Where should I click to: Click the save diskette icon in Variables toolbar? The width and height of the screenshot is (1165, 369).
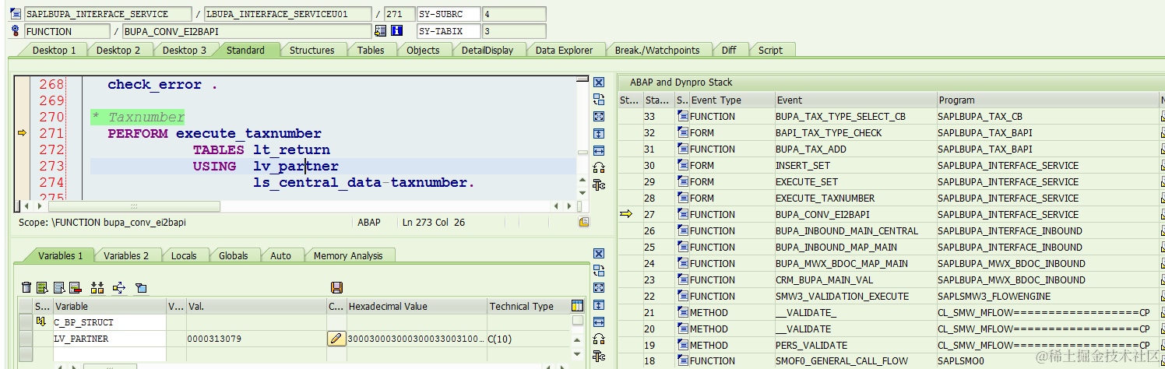(x=337, y=288)
